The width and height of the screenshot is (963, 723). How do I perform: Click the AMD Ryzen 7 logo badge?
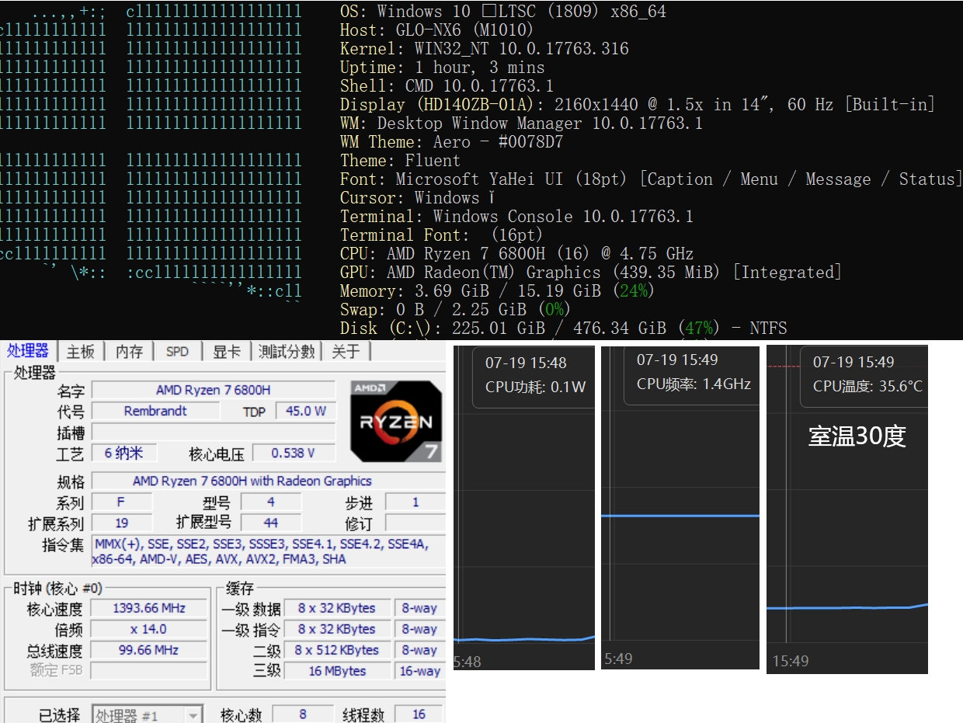[396, 422]
